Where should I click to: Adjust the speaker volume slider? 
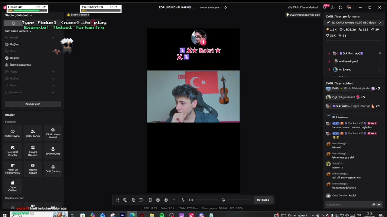(x=207, y=200)
